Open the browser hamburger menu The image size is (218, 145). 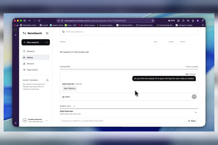pyautogui.click(x=203, y=21)
